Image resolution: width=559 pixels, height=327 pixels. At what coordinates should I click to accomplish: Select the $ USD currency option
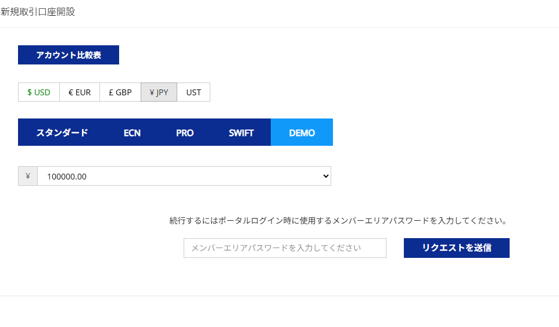(39, 92)
